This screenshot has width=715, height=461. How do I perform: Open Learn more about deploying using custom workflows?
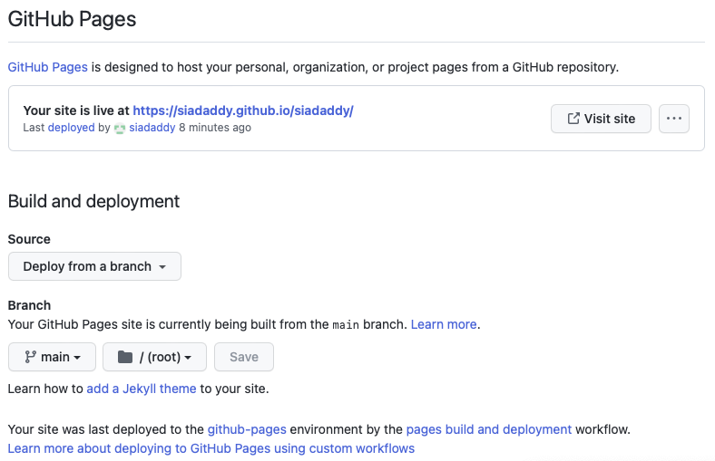(x=211, y=448)
